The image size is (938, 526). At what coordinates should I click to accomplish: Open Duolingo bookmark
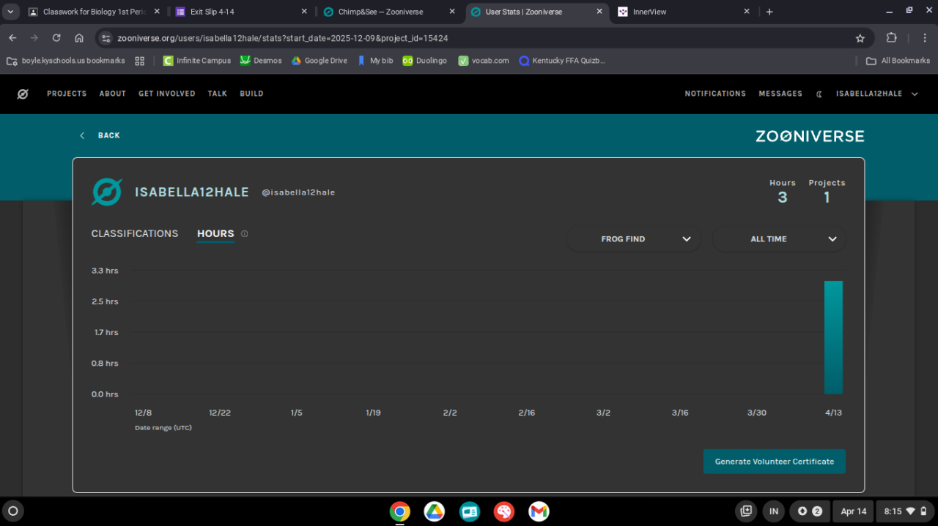click(424, 61)
